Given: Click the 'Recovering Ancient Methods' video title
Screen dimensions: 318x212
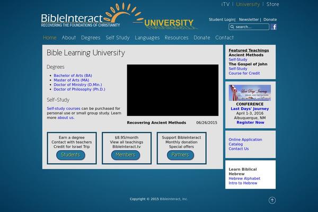Looking at the screenshot, I should click(156, 123).
